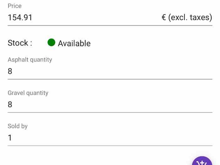Image resolution: width=220 pixels, height=165 pixels.
Task: Click the green stock status indicator dot
Action: (51, 42)
